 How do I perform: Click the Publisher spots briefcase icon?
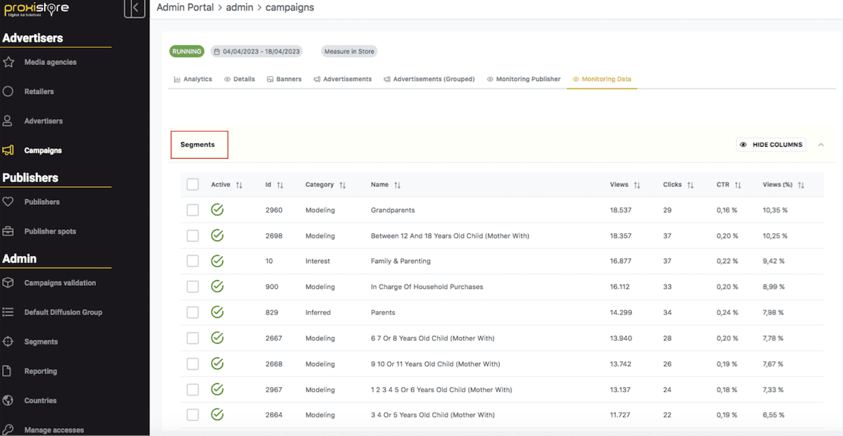8,231
